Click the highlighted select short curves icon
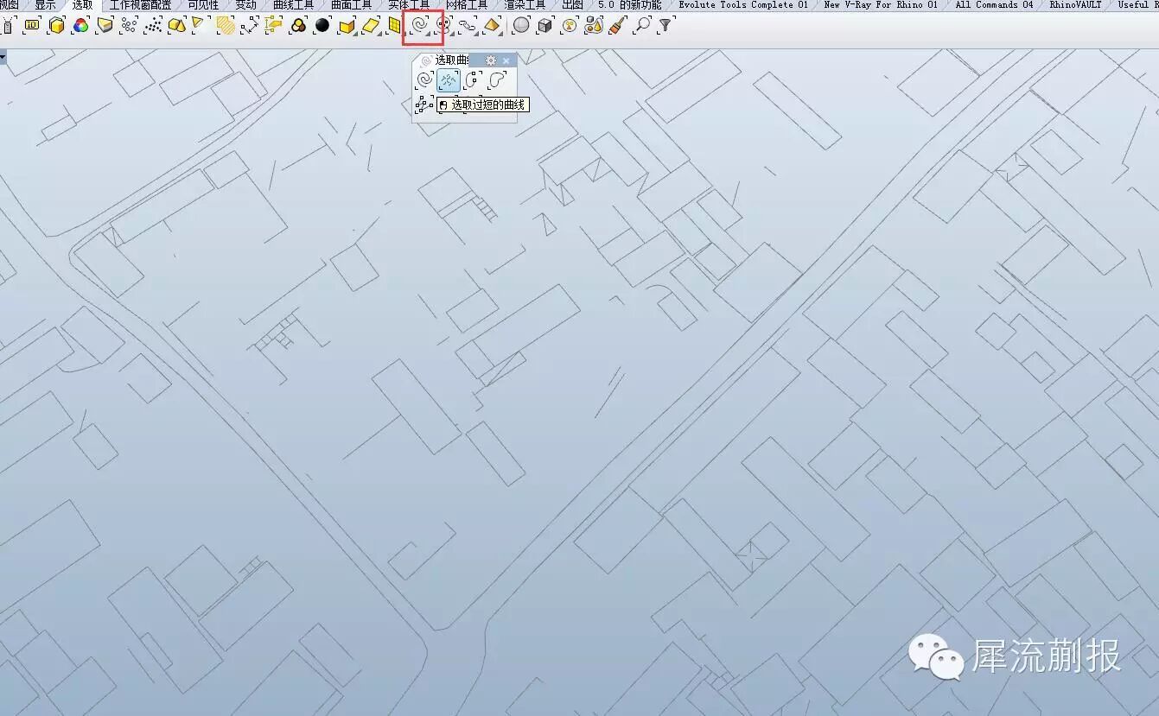The image size is (1159, 716). (x=449, y=81)
